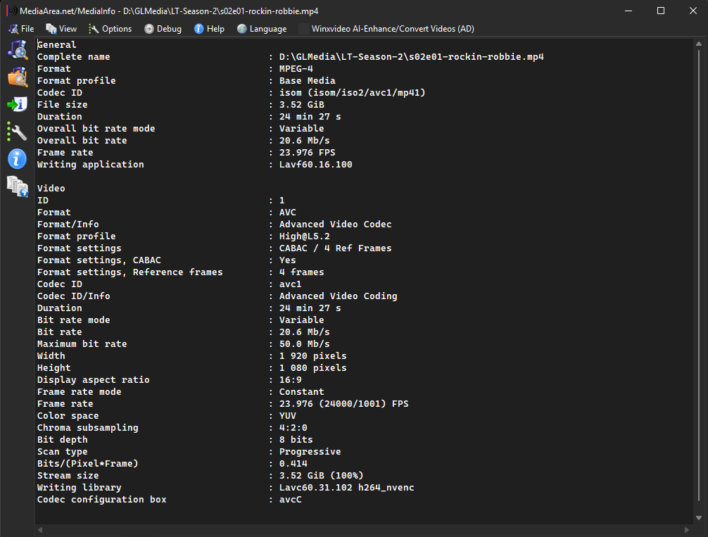
Task: Click the Export sidebar icon with green arrow
Action: click(x=18, y=104)
